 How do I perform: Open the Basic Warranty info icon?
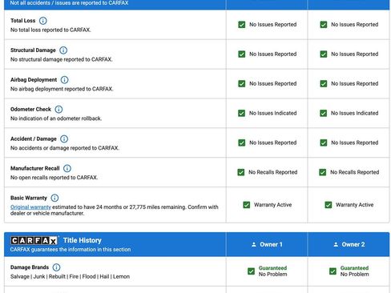54,198
